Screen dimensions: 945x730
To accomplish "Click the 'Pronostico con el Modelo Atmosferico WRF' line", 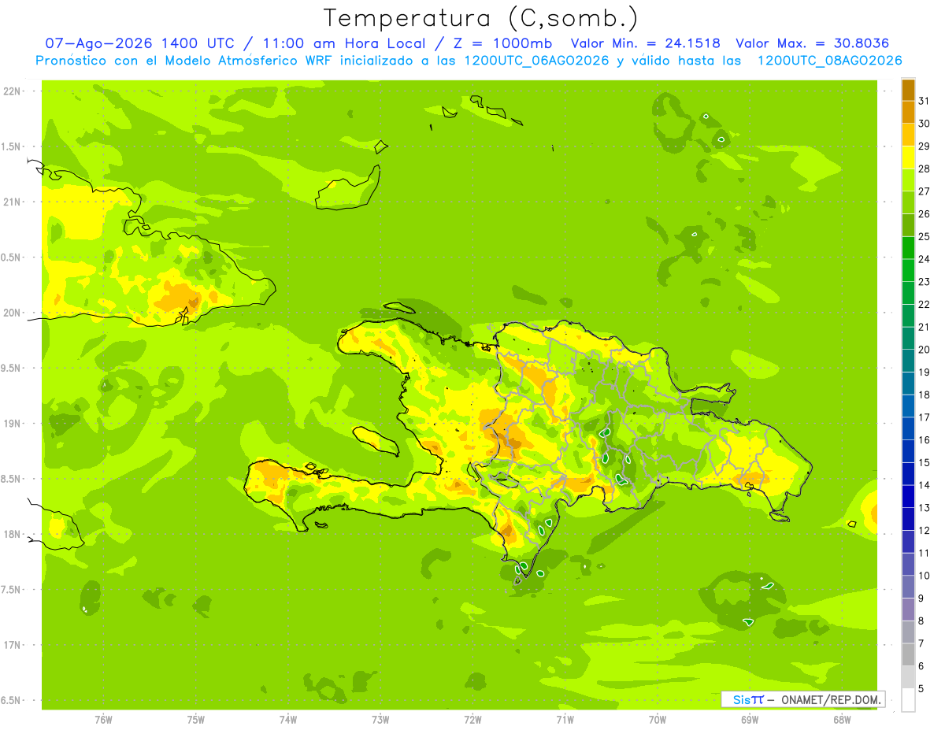I will pos(469,61).
